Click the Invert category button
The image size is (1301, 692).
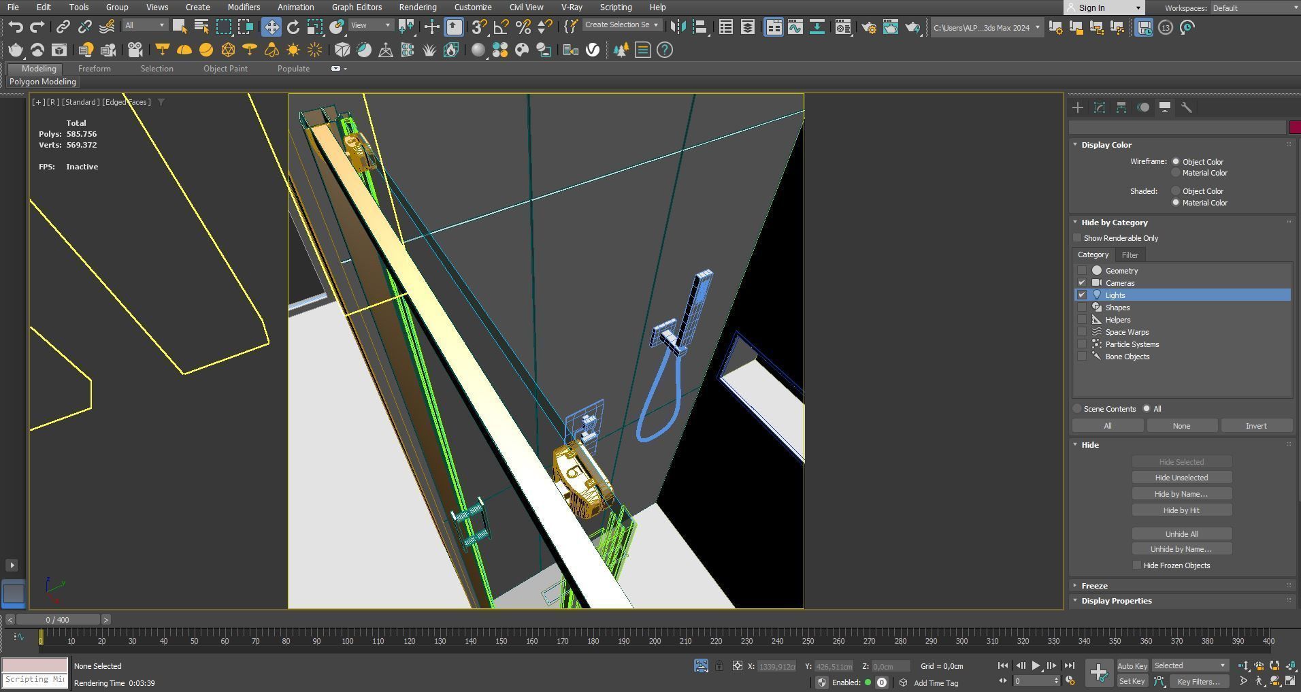[1256, 426]
